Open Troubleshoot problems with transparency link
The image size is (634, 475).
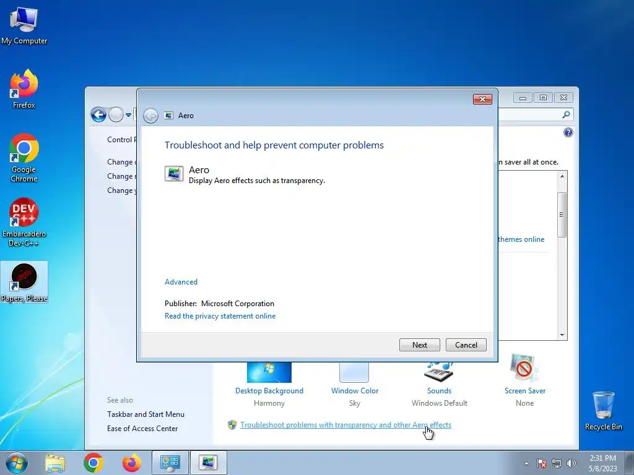click(345, 425)
